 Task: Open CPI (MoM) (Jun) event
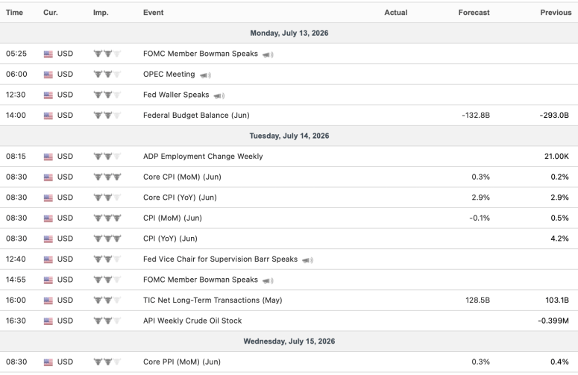[x=172, y=218]
